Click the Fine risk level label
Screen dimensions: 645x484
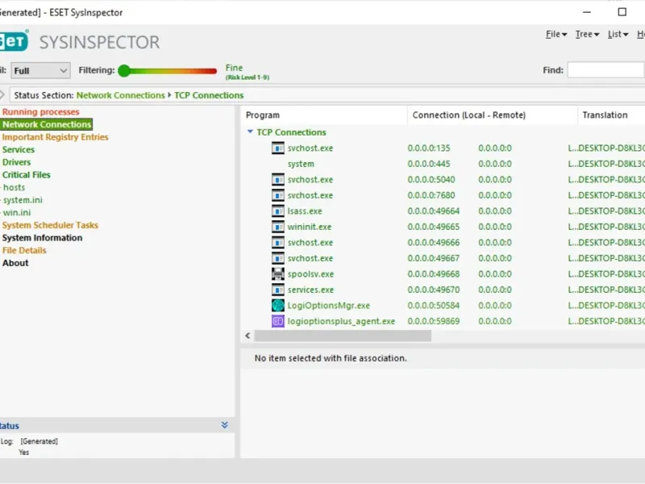[234, 68]
